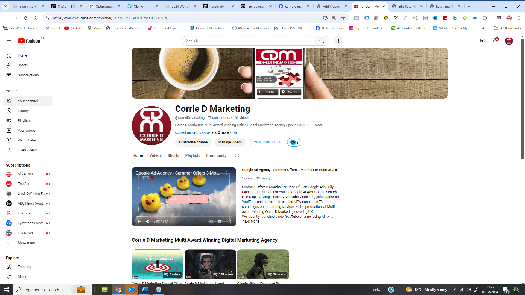Click the YouTube search input field
525x295 pixels.
248,41
